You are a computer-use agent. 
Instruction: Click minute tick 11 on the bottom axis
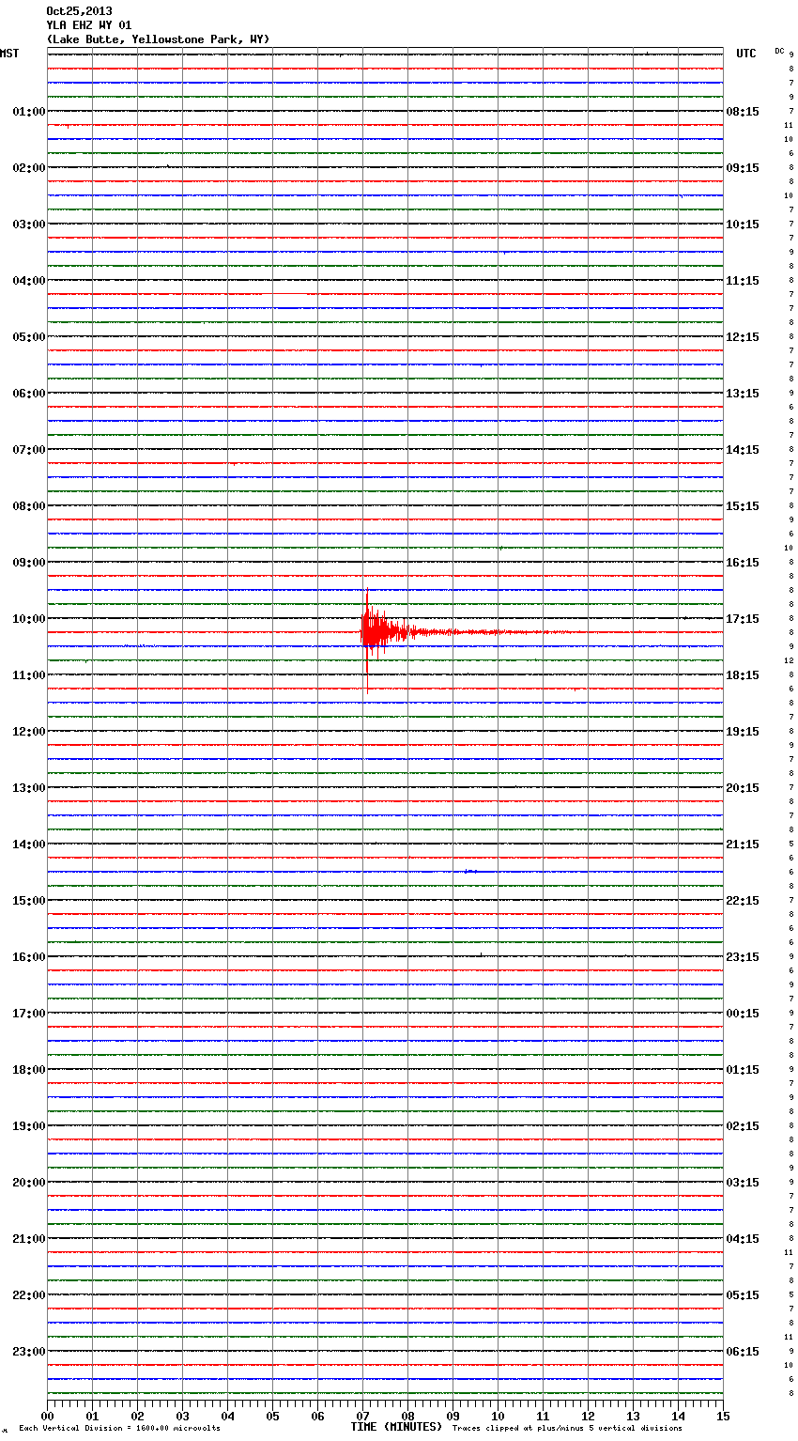click(x=543, y=1416)
